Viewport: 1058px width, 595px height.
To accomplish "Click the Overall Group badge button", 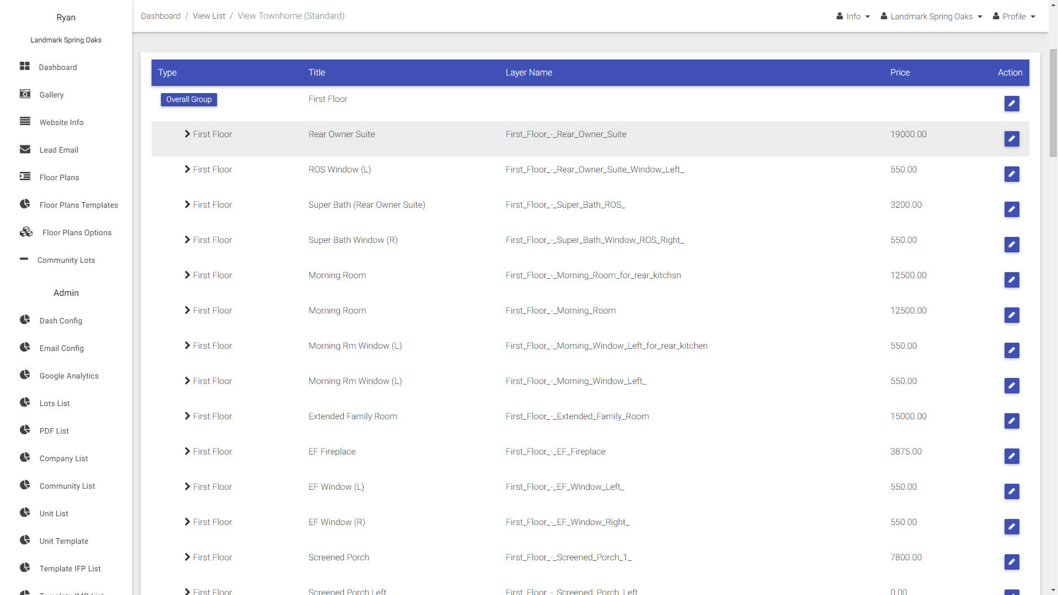I will click(188, 100).
